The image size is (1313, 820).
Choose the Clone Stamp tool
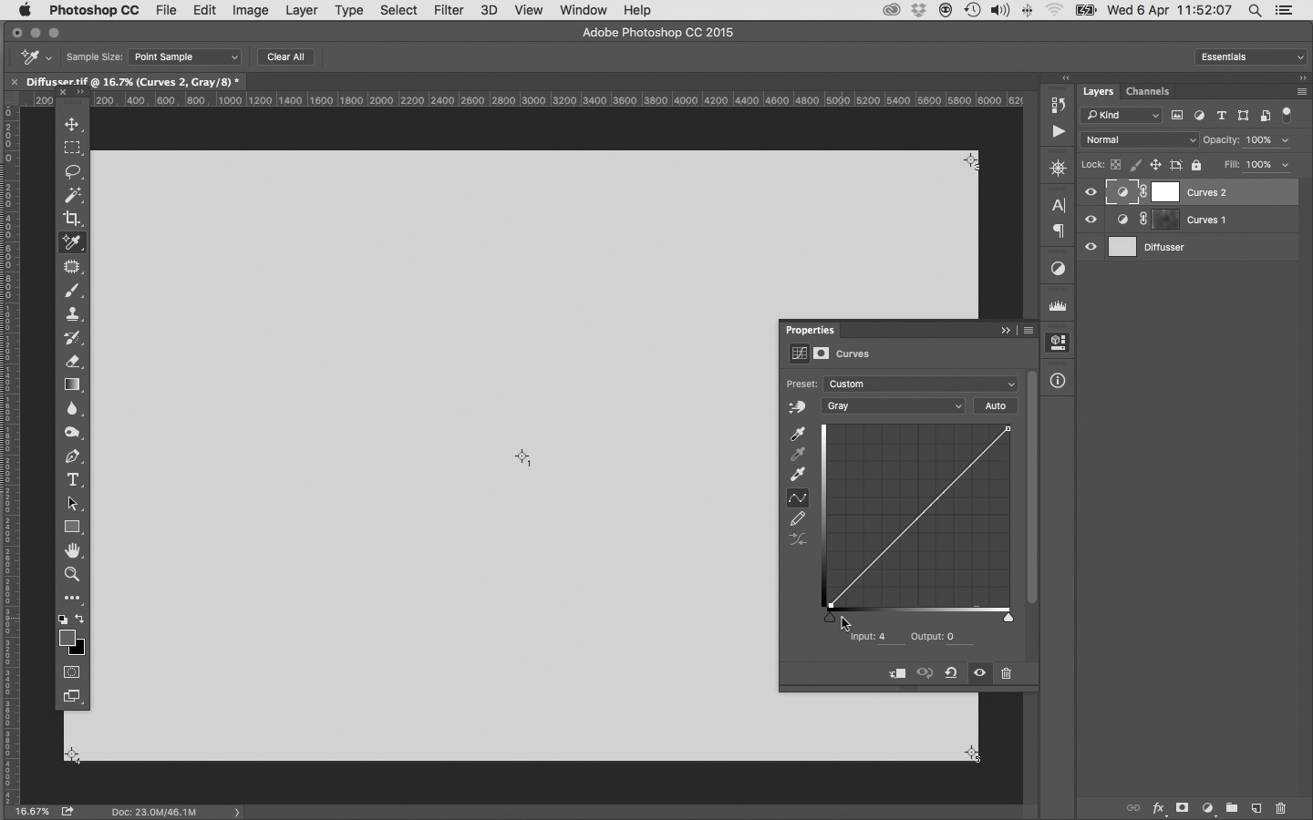click(x=72, y=314)
